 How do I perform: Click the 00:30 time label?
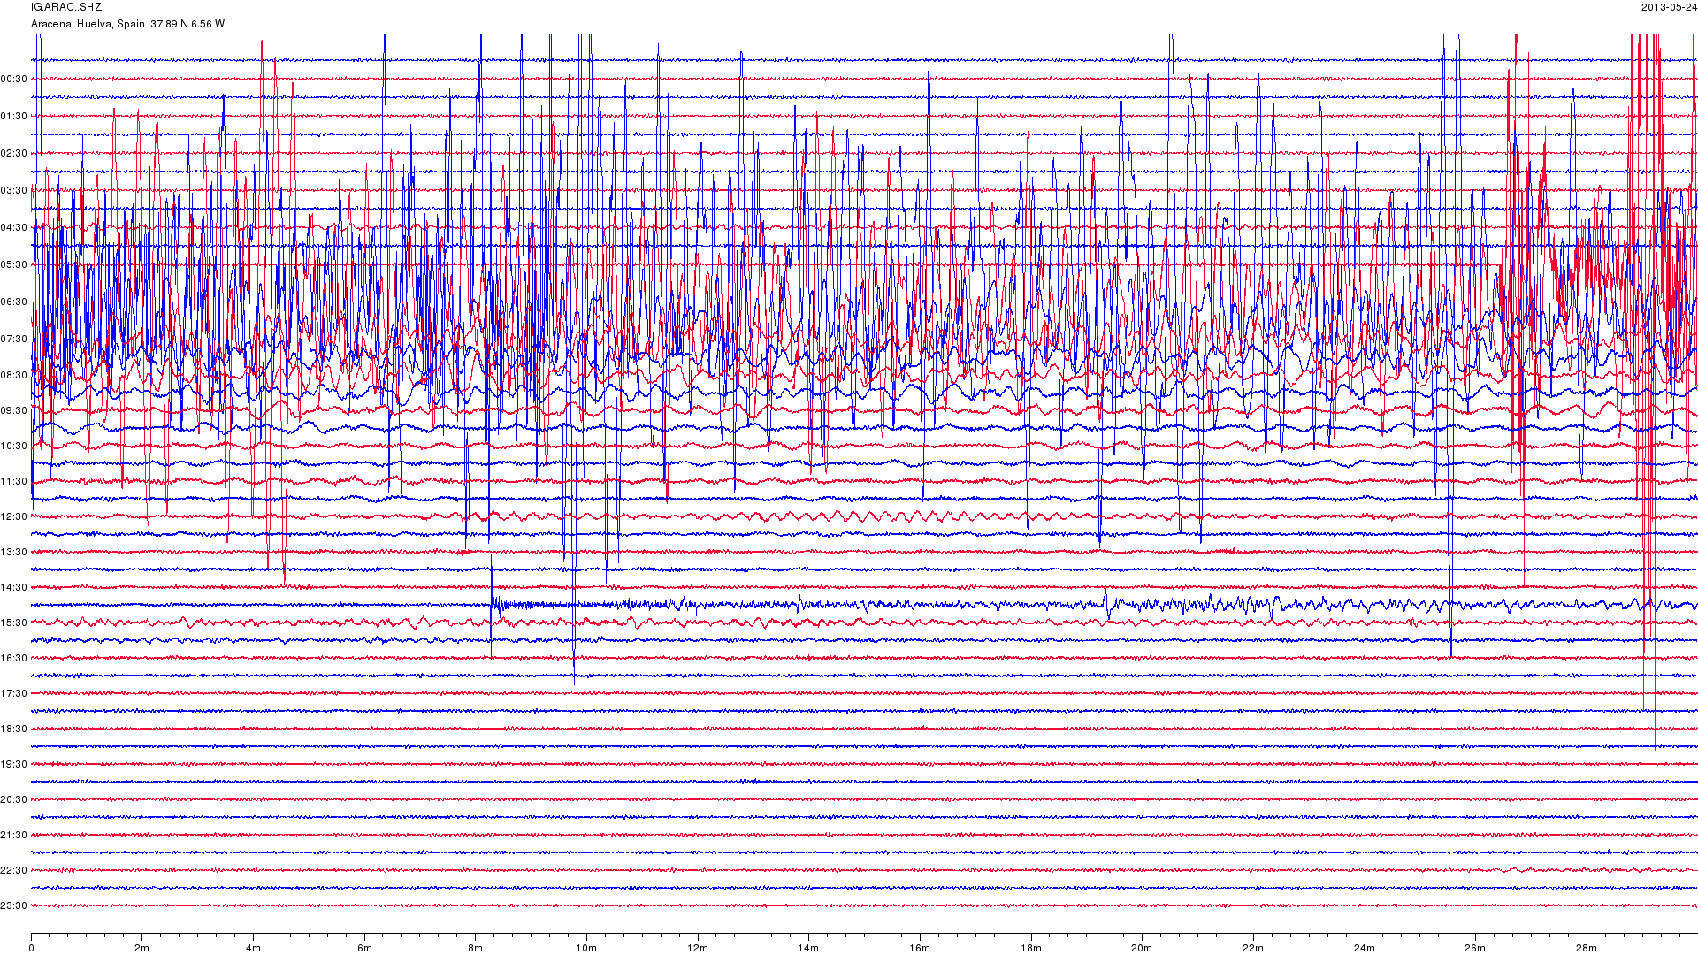pyautogui.click(x=14, y=79)
